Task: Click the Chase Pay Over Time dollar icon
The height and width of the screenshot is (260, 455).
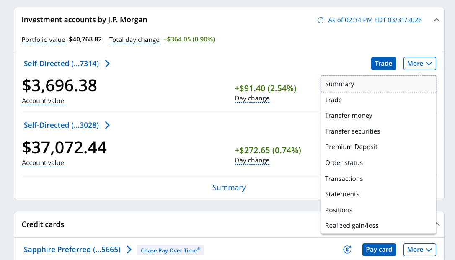Action: (x=347, y=250)
